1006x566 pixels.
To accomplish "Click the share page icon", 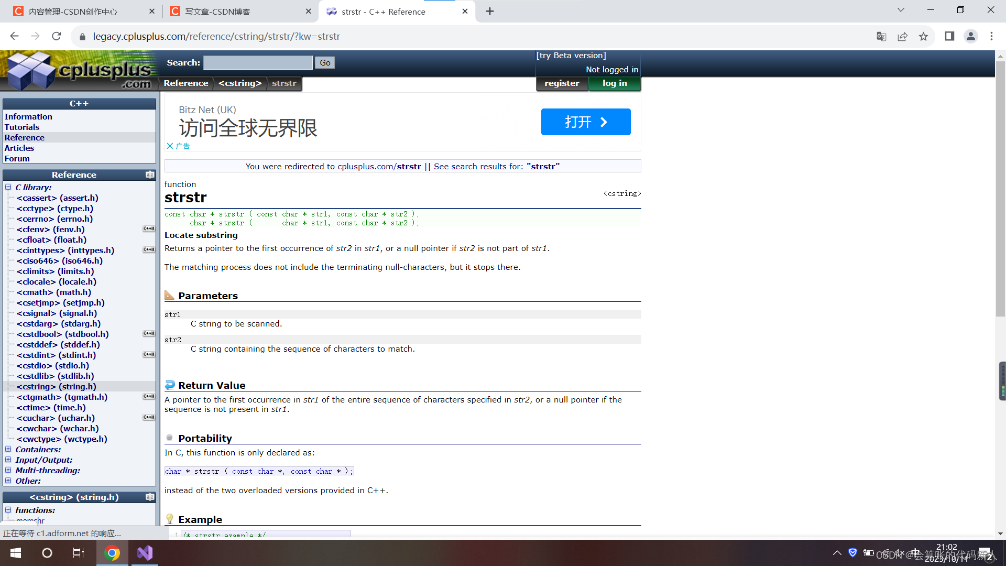I will tap(902, 36).
